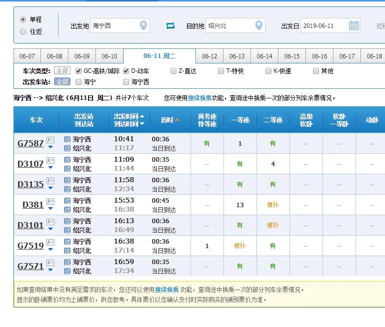Click the pass-through icon beside 绍兴北 for G7587
Screen dimensions: 385x327
coord(67,148)
